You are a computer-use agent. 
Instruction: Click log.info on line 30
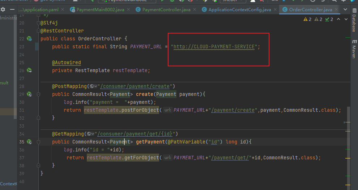point(75,102)
